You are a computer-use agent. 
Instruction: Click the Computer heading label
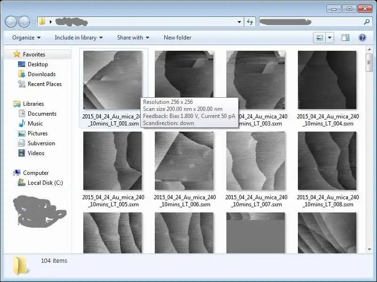(x=36, y=173)
